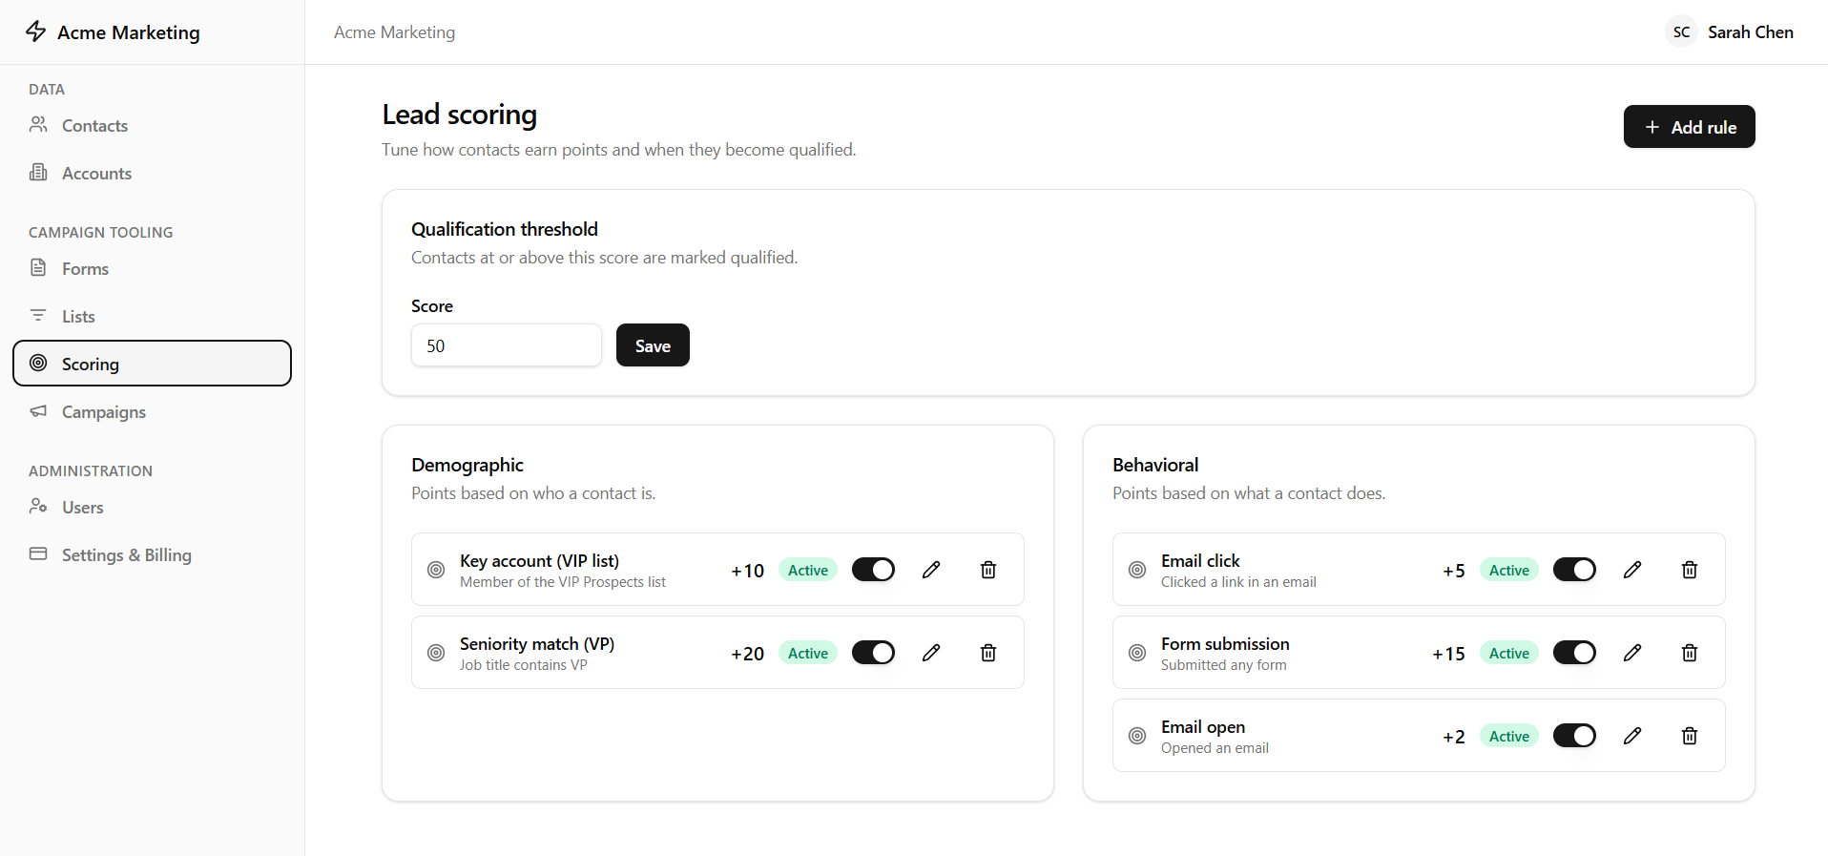The width and height of the screenshot is (1828, 856).
Task: Delete the Email click rule
Action: [1690, 570]
